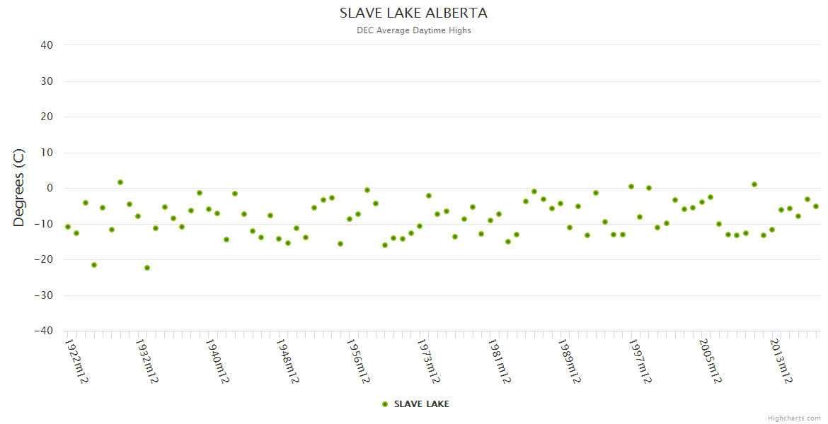
Task: Click the last rightmost data point
Action: tap(816, 206)
